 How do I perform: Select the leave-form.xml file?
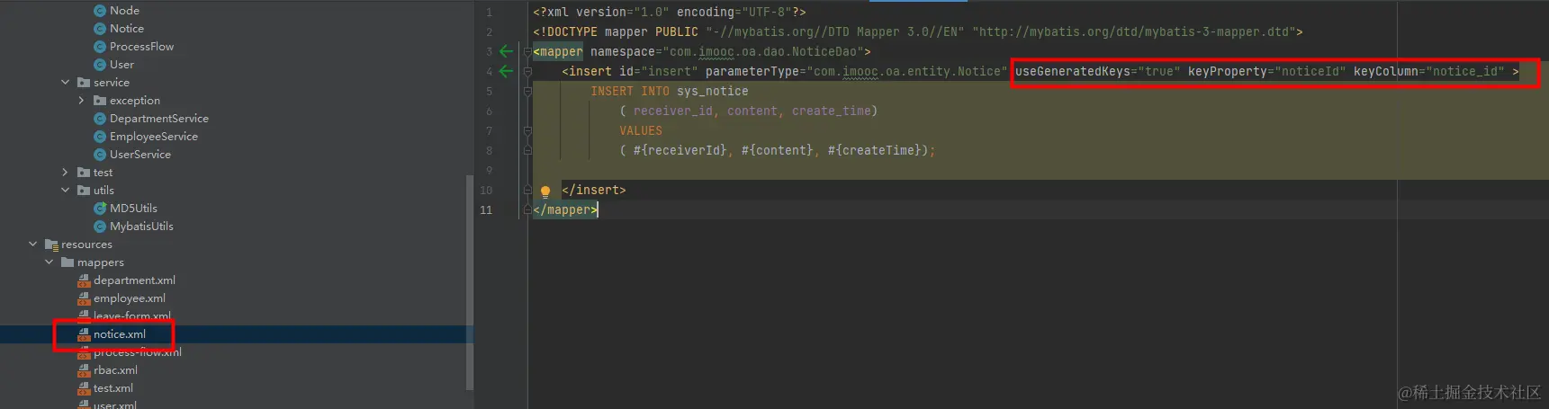(131, 316)
